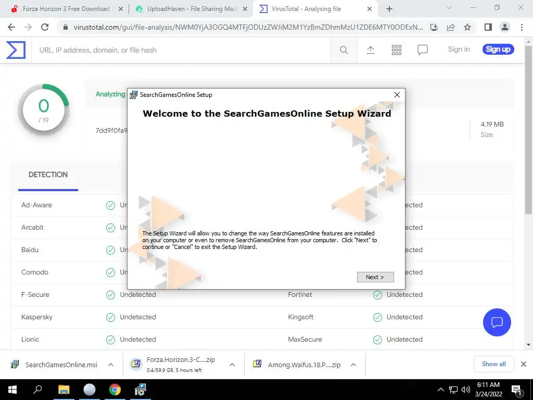Close the Forza Horizon 3 browser tab
Viewport: 533px width, 400px height.
pos(121,9)
